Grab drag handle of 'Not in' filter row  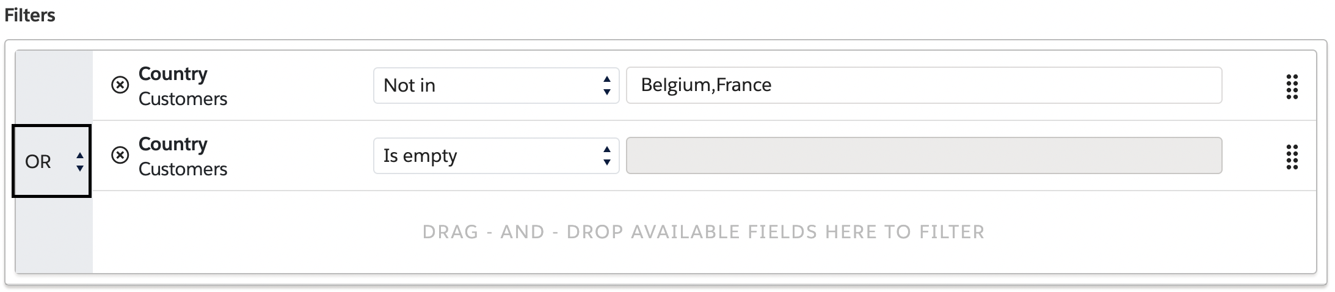coord(1292,87)
